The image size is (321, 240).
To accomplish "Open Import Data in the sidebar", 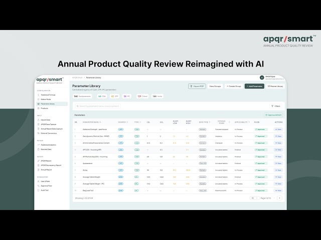I will 46,120.
